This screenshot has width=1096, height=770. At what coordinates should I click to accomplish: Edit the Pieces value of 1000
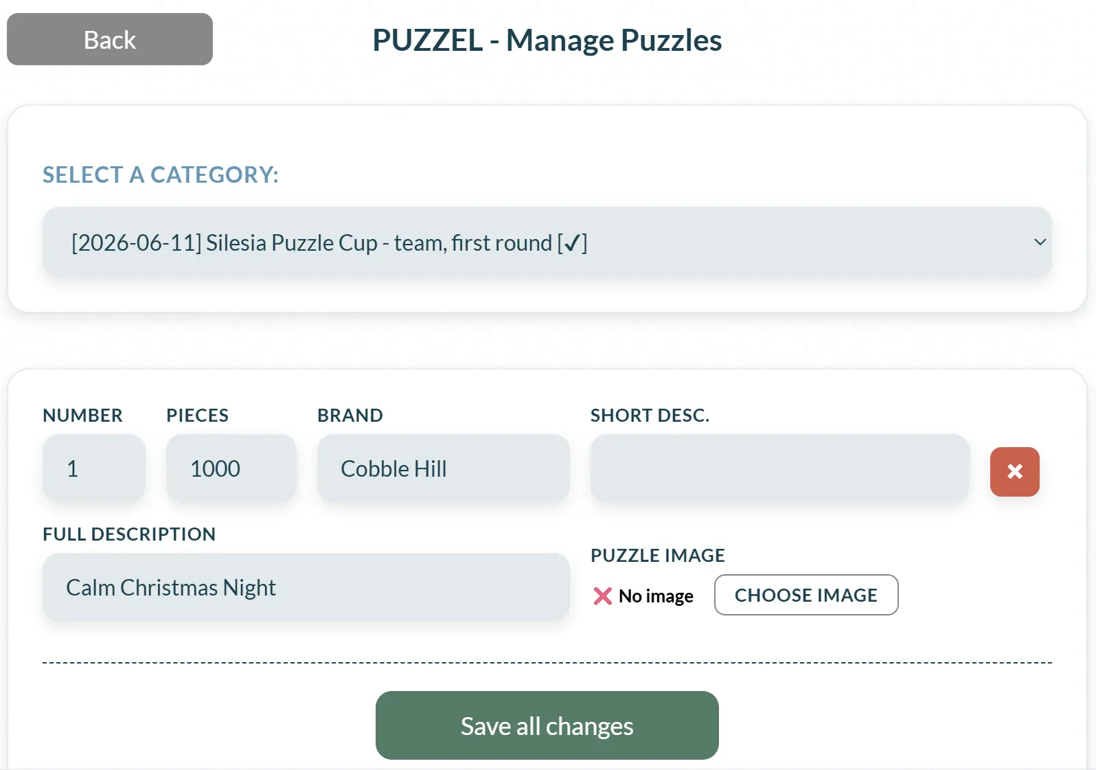click(231, 468)
